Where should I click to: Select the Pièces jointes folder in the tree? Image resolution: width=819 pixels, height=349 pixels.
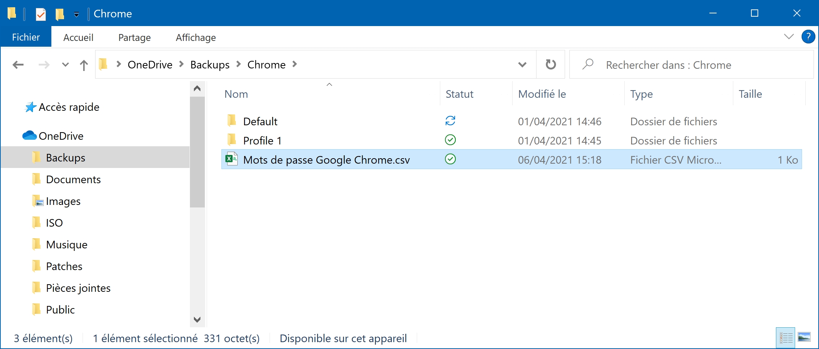click(x=78, y=288)
